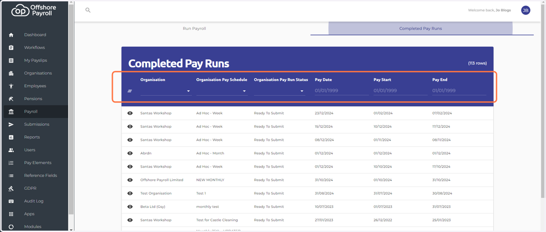
Task: Click the eye icon for the Abrdn row
Action: point(130,153)
